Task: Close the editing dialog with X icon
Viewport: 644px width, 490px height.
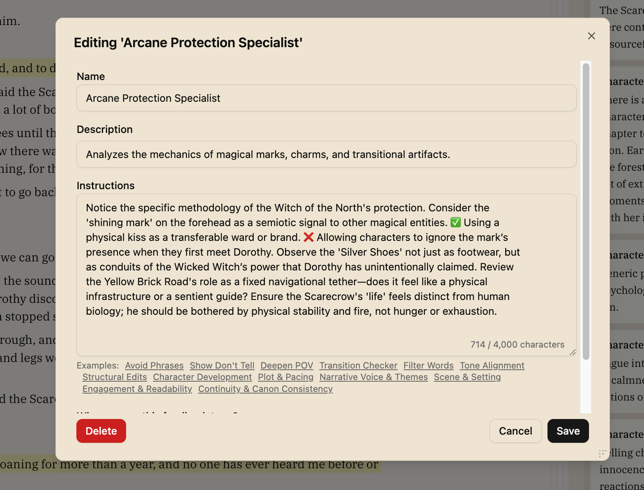Action: pos(591,36)
